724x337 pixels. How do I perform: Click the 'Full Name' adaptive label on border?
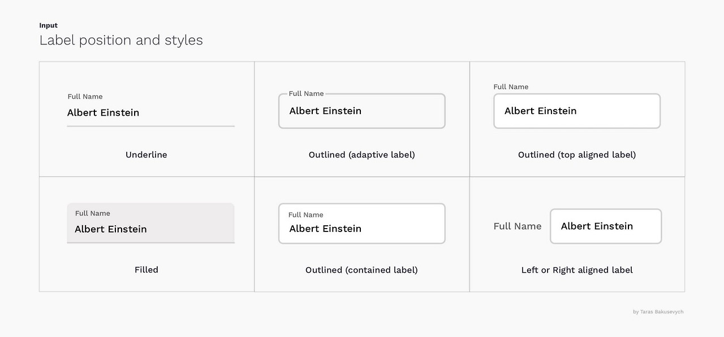click(306, 93)
